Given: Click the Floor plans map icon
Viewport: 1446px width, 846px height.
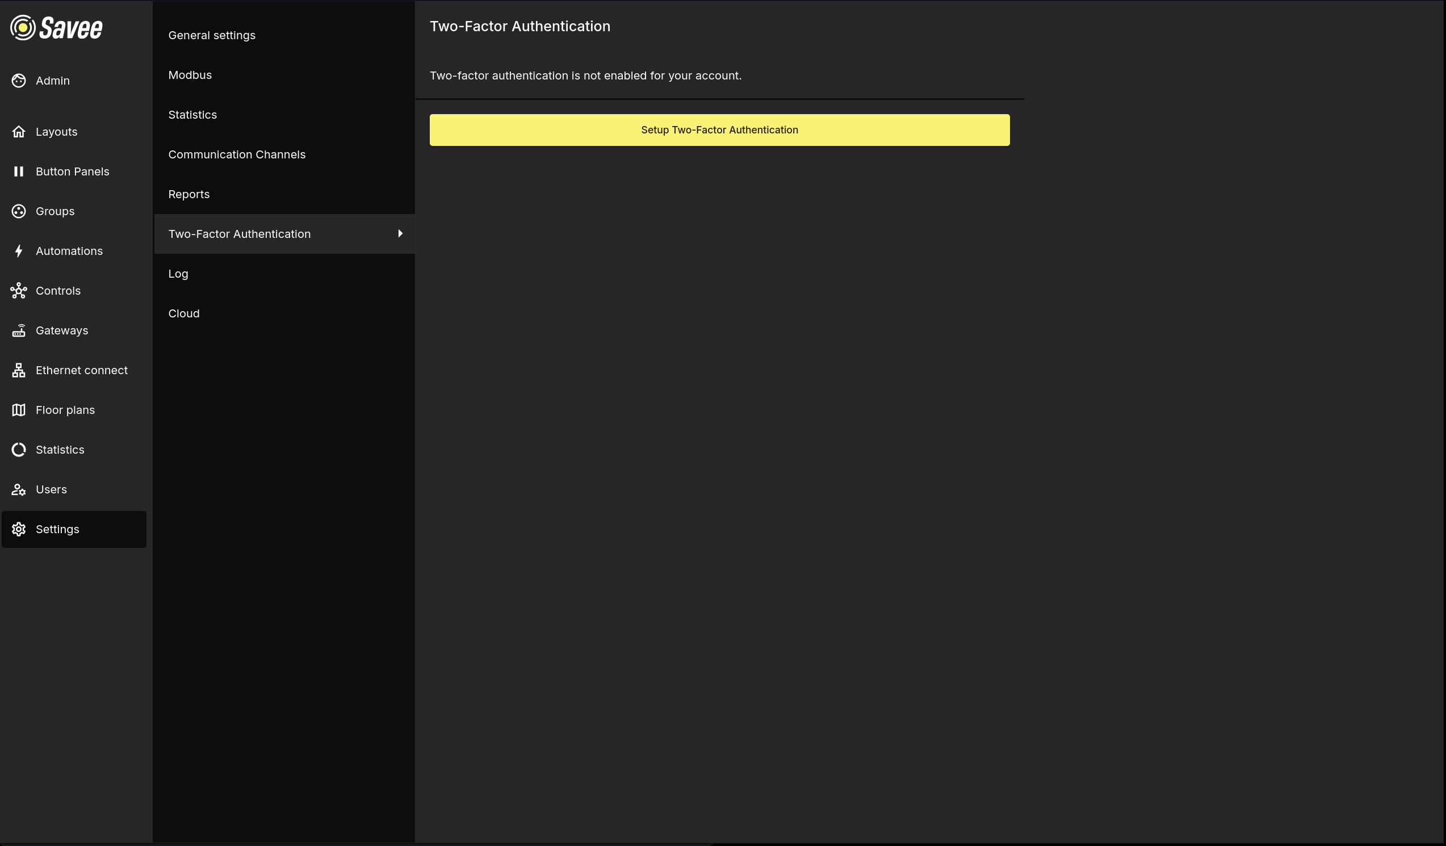Looking at the screenshot, I should coord(19,410).
